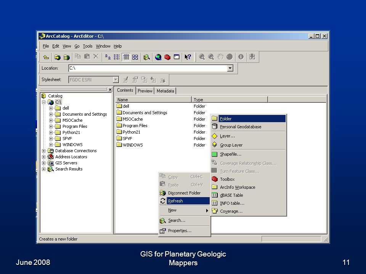Show the Command Line window icon
This screenshot has width=366, height=274.
click(177, 57)
